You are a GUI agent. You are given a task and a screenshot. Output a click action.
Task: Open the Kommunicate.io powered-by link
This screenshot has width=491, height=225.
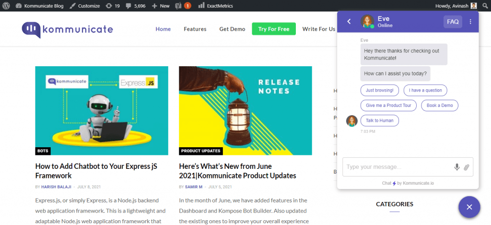coord(418,183)
